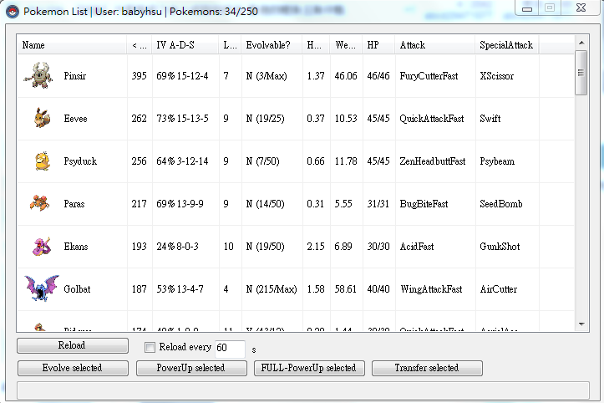Sort by the '< ...' CP column header
This screenshot has width=604, height=403.
pyautogui.click(x=139, y=45)
